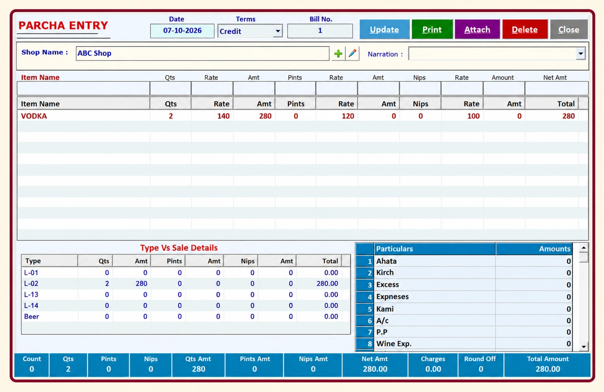The image size is (604, 392).
Task: Select the L-01 type row
Action: tap(186, 272)
